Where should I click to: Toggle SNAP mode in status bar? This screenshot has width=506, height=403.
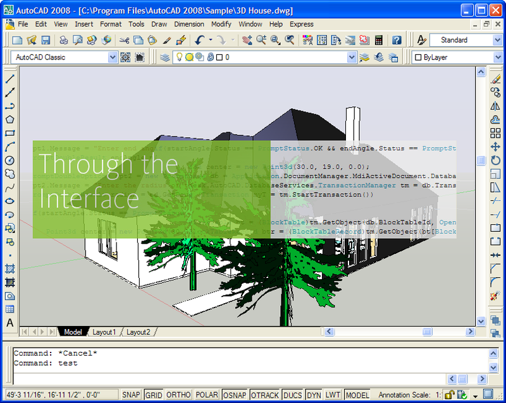pos(131,395)
